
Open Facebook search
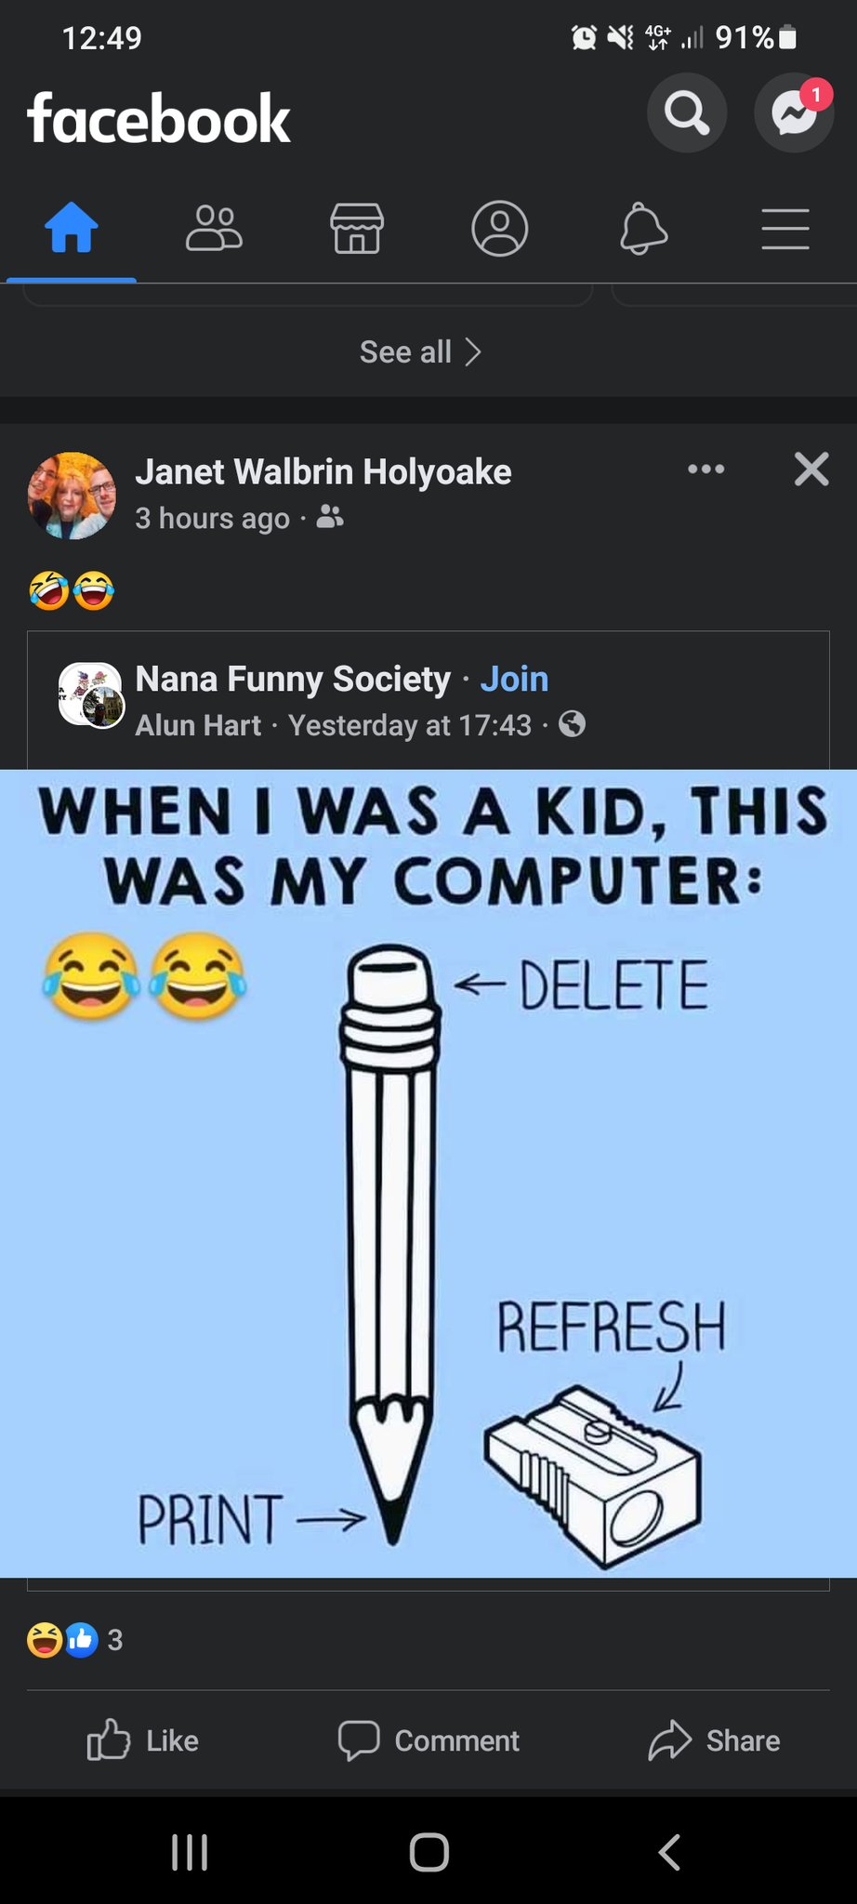point(686,113)
